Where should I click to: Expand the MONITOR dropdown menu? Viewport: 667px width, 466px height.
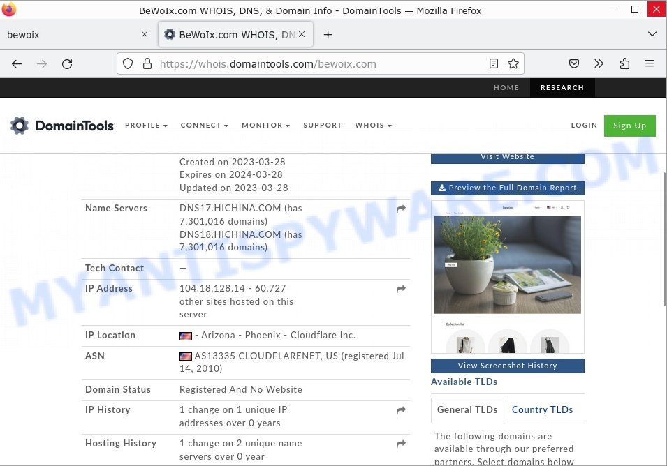click(265, 126)
